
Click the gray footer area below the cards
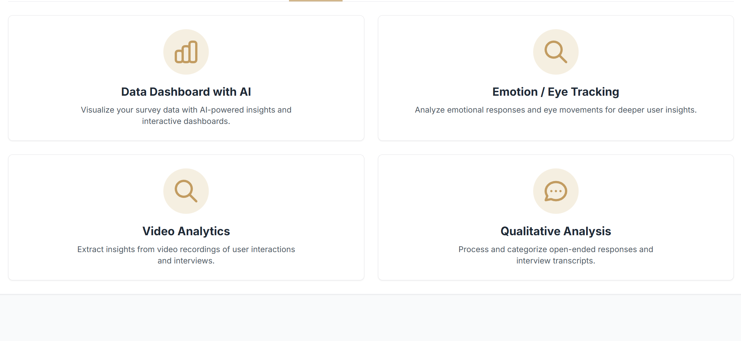coord(370,318)
